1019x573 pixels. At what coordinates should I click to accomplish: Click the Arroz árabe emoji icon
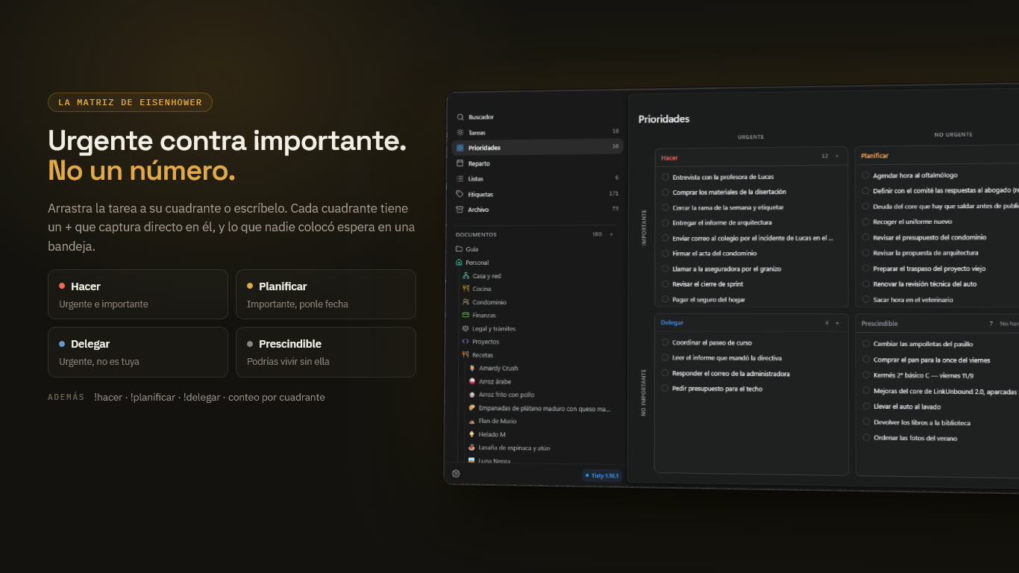click(x=471, y=381)
